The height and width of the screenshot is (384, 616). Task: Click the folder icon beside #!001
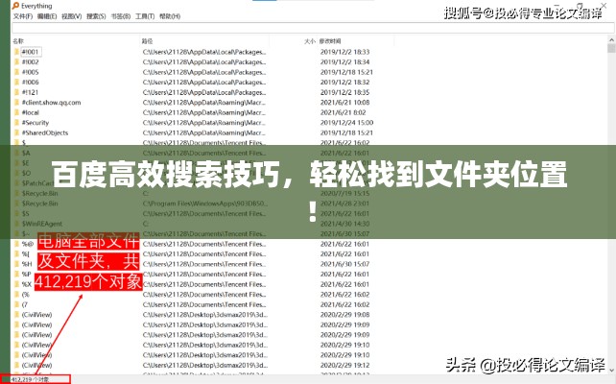[17, 52]
